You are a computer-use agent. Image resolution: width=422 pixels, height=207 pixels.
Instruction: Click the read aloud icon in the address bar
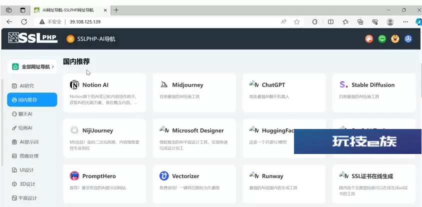(283, 22)
